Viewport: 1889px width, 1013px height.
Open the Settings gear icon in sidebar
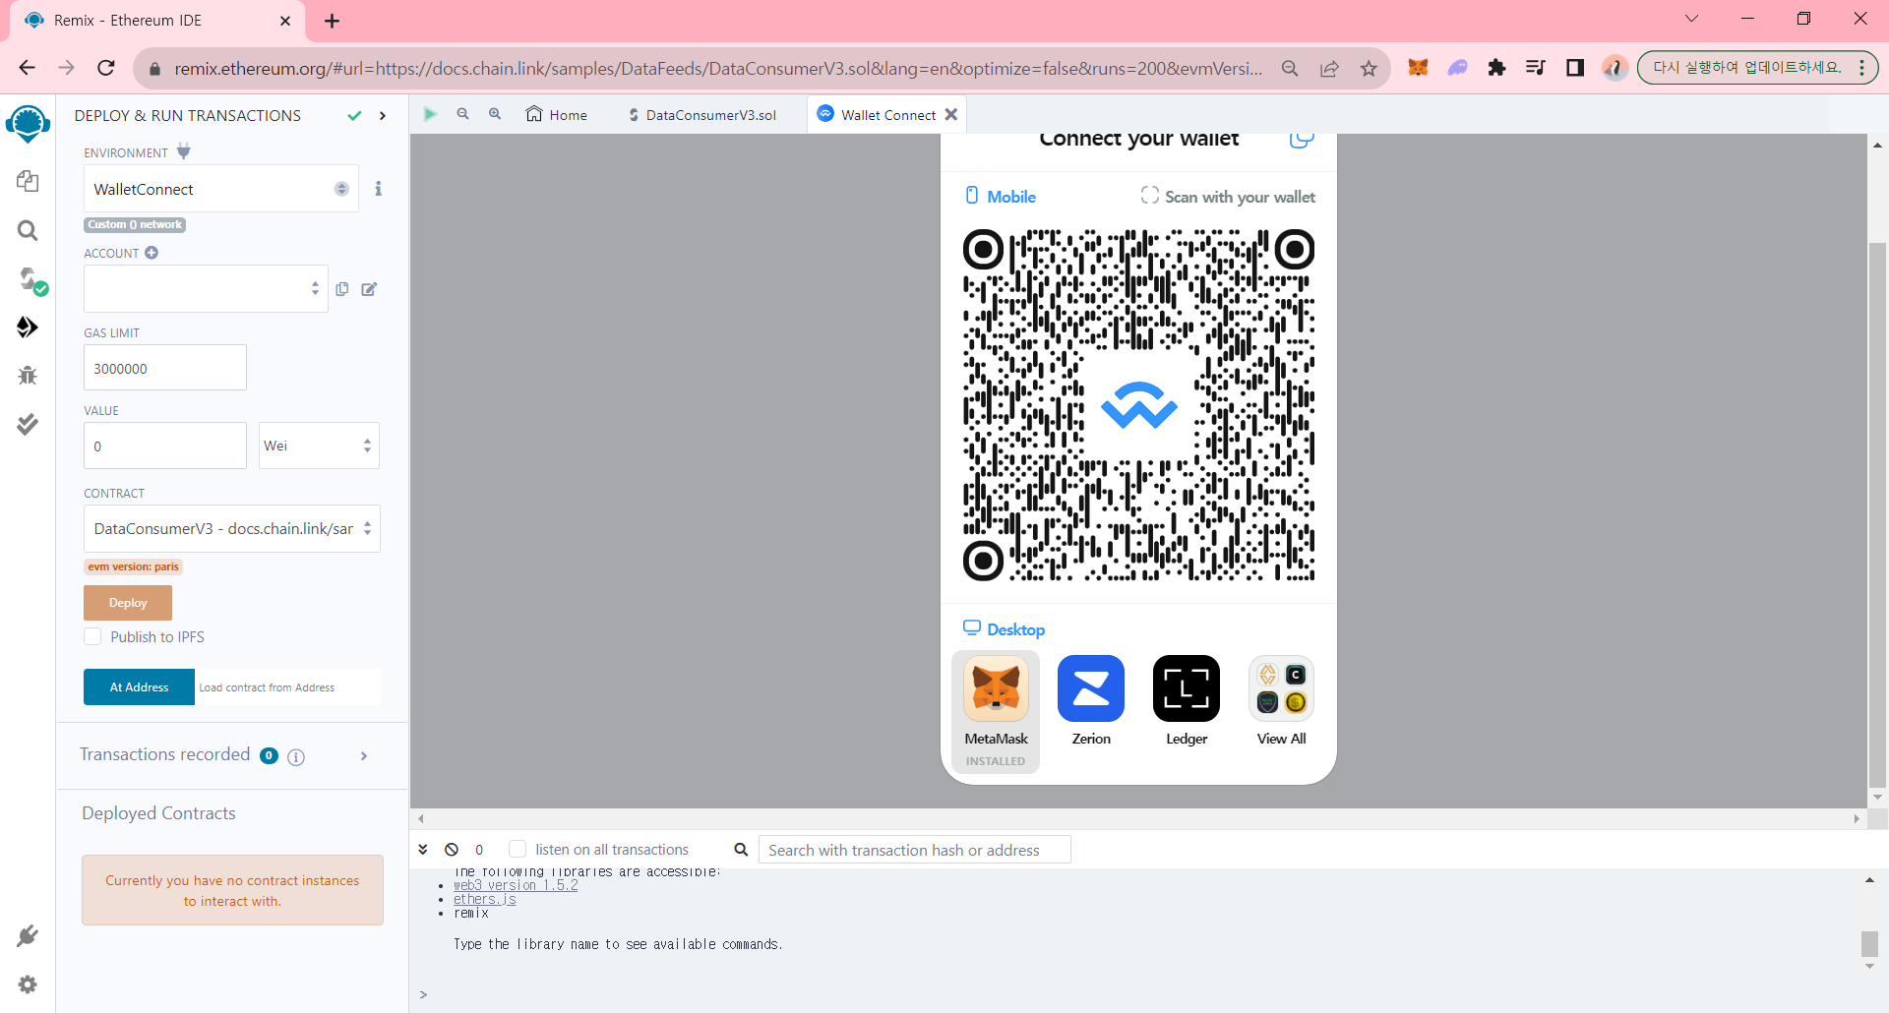(28, 984)
